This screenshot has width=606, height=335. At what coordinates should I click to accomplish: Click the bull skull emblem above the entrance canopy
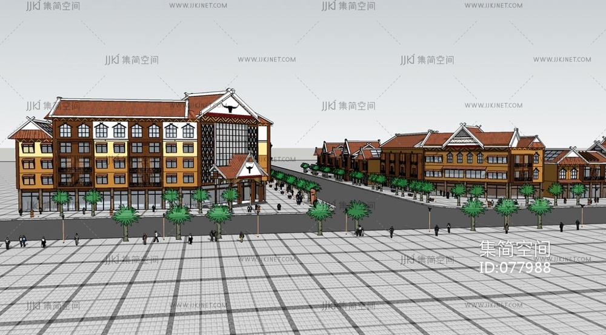[249, 168]
